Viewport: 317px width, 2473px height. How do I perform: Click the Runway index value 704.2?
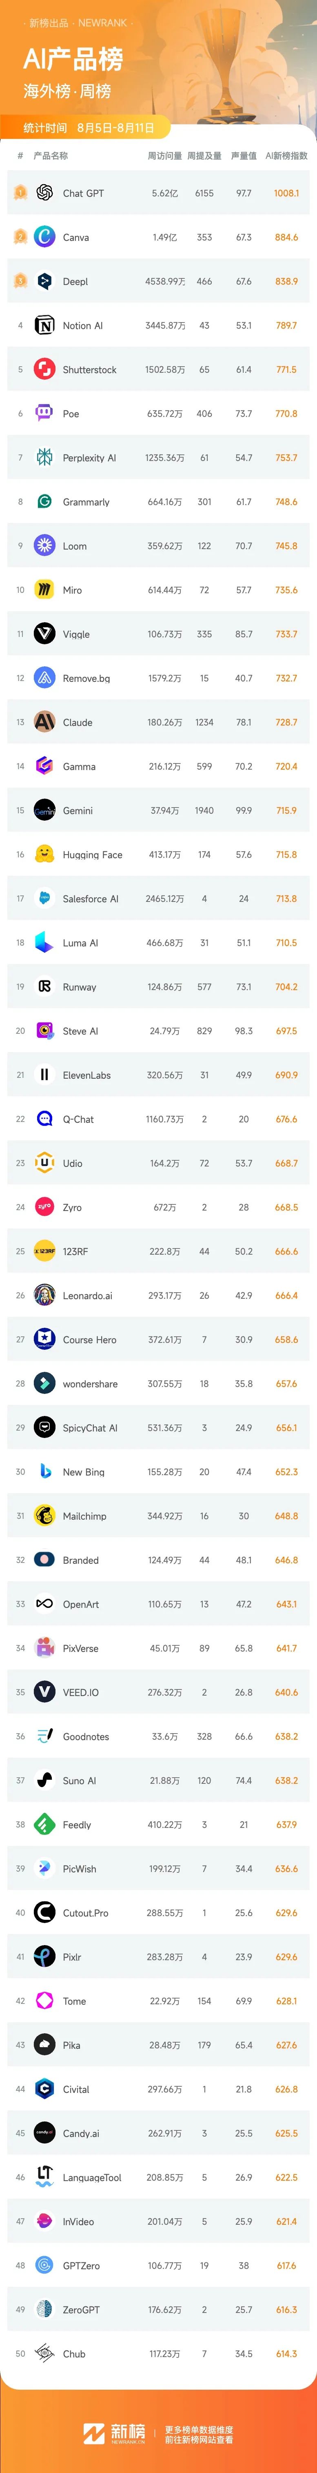(286, 987)
